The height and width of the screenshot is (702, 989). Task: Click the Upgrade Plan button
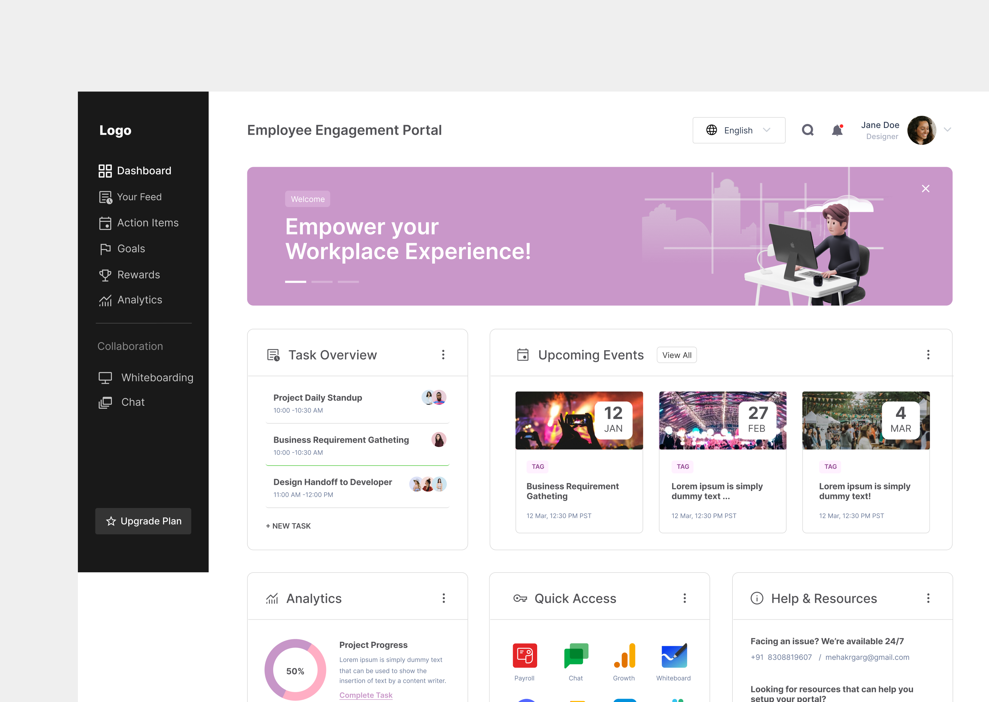tap(143, 521)
